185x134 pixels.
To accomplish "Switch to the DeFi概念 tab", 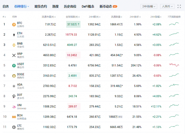I will [x=88, y=6].
